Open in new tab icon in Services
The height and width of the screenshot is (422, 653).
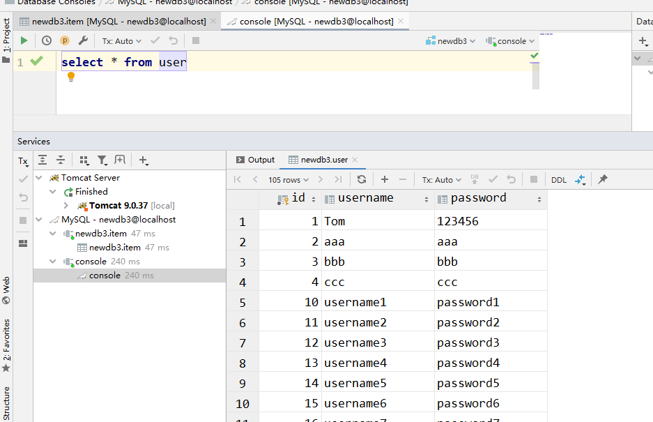click(x=120, y=160)
